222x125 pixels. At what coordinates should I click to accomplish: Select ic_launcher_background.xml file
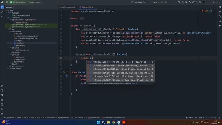[26, 36]
